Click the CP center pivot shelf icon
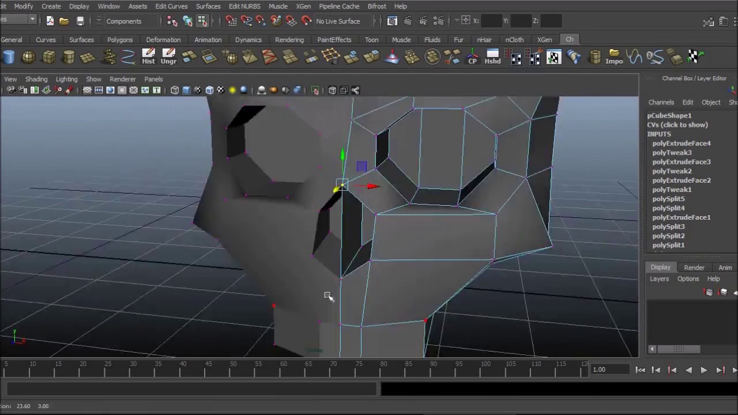 click(472, 56)
